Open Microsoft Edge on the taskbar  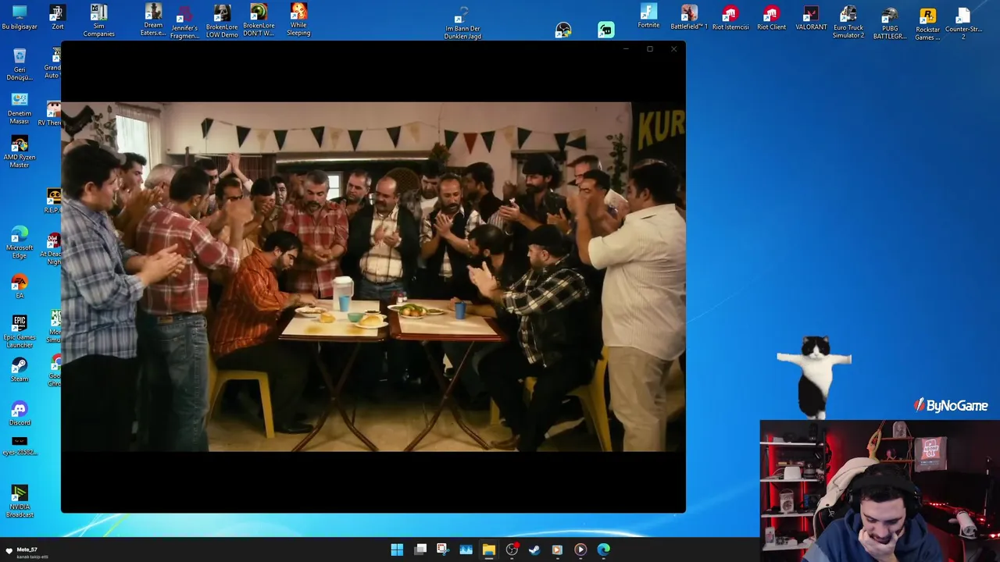pyautogui.click(x=603, y=550)
